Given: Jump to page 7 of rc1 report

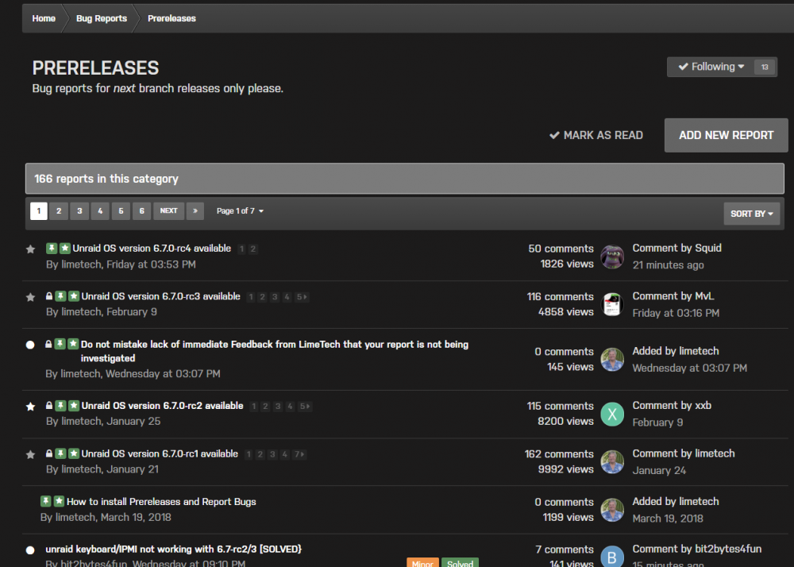Looking at the screenshot, I should click(x=300, y=454).
